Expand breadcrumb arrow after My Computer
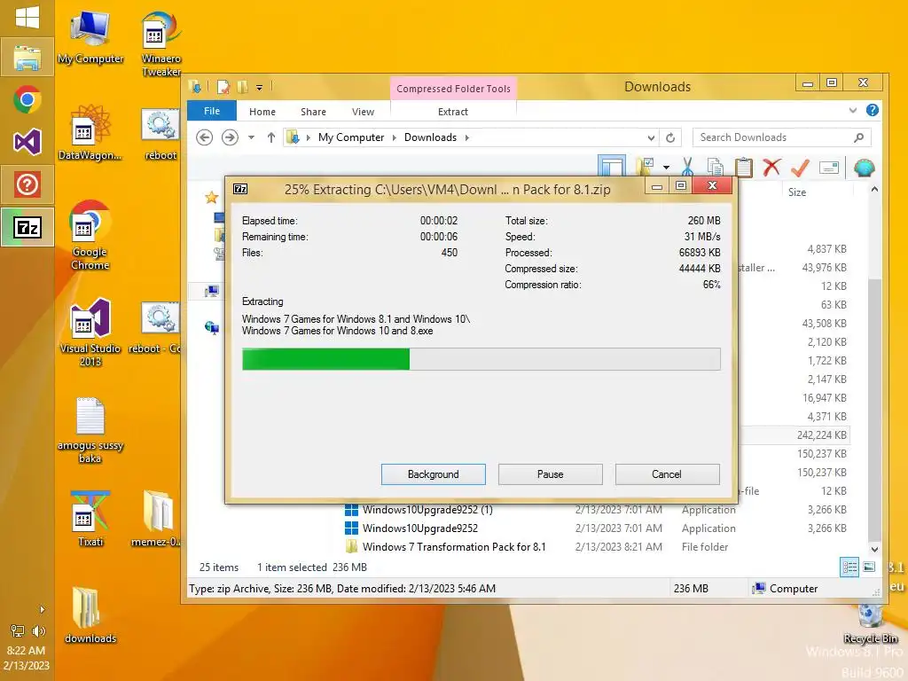This screenshot has width=908, height=681. [x=395, y=137]
